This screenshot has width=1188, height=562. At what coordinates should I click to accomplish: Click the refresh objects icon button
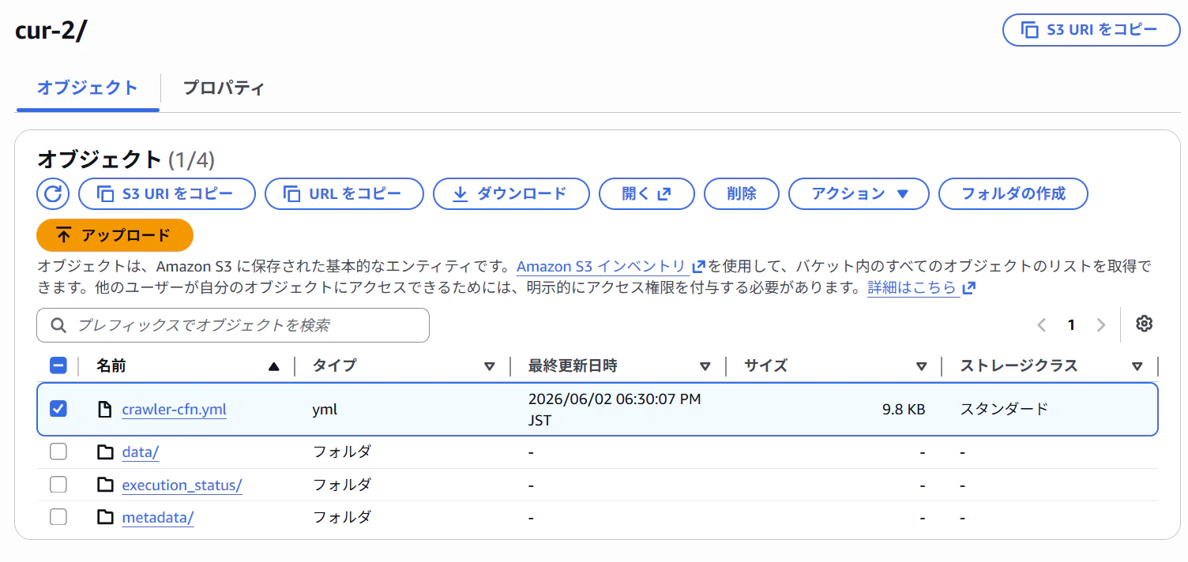click(53, 193)
